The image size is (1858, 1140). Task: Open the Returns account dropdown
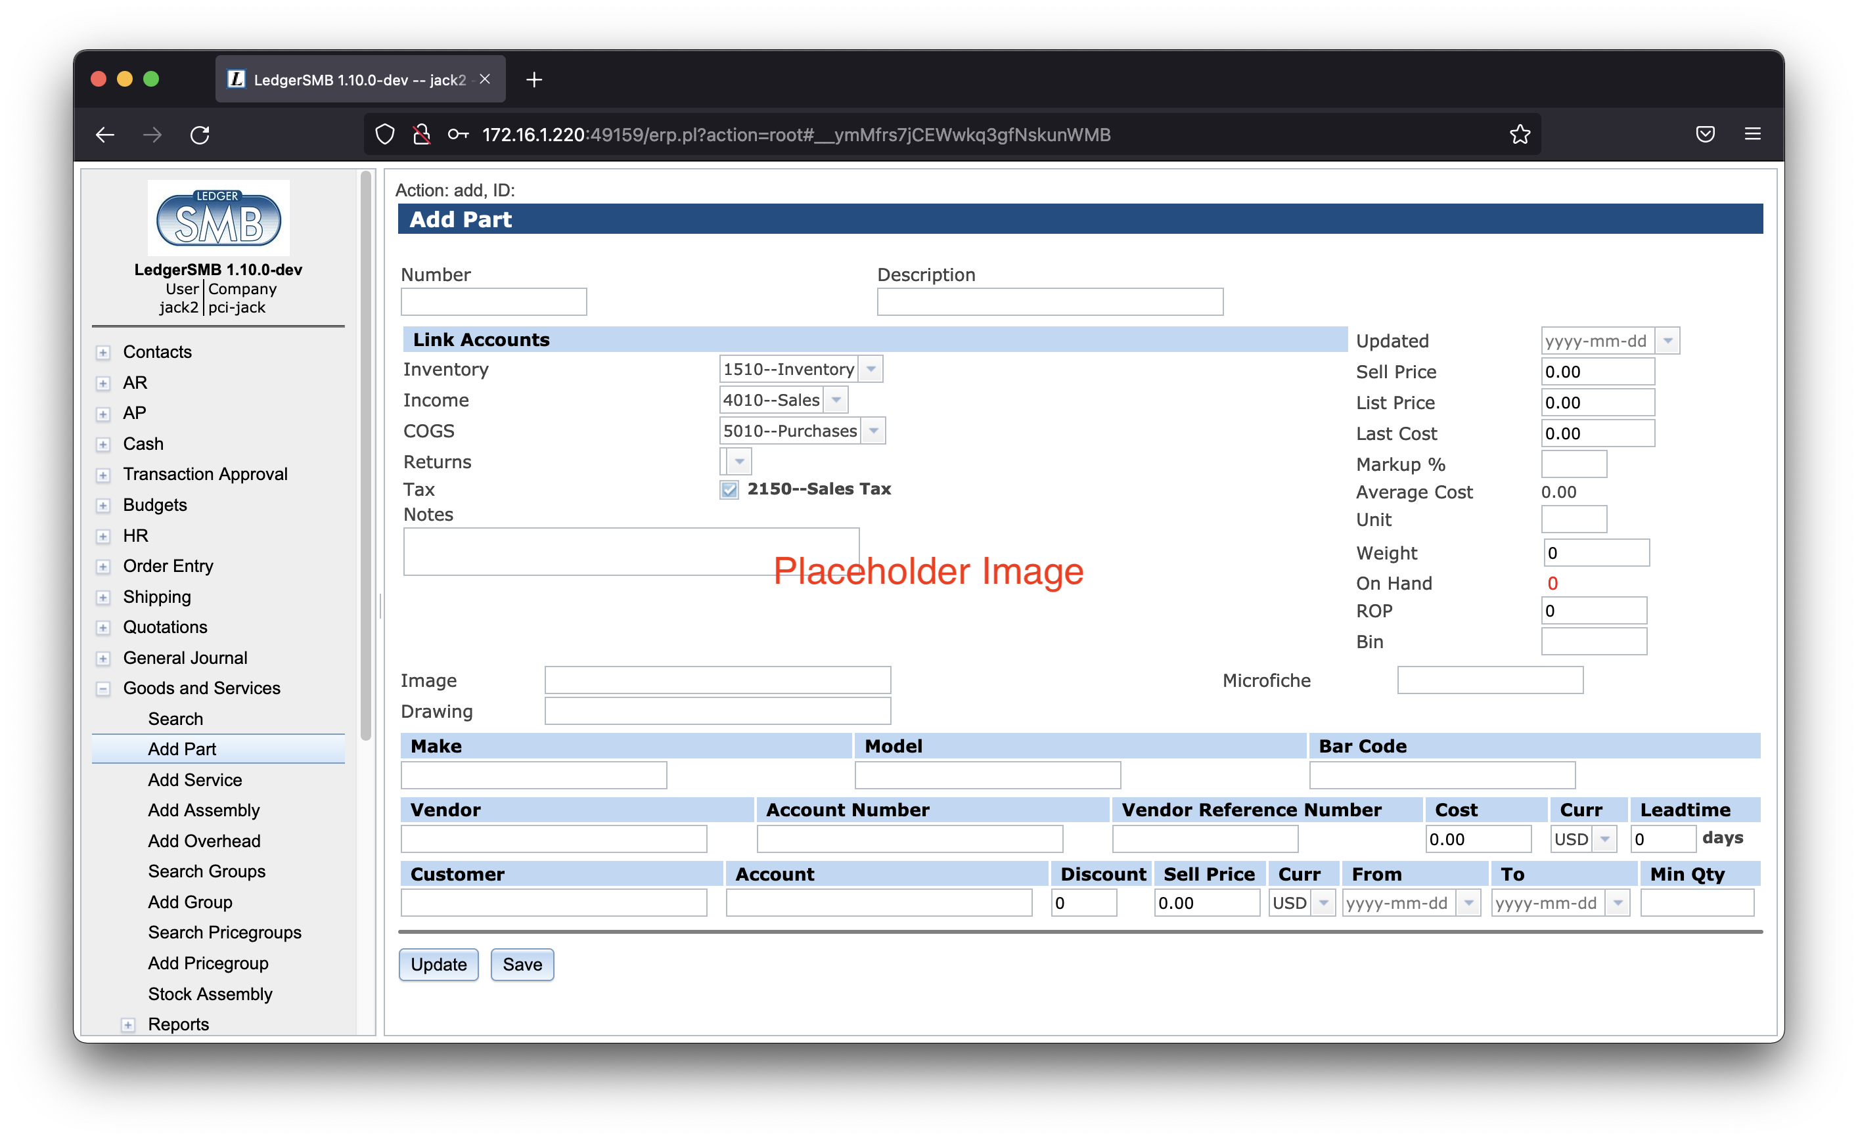point(739,462)
